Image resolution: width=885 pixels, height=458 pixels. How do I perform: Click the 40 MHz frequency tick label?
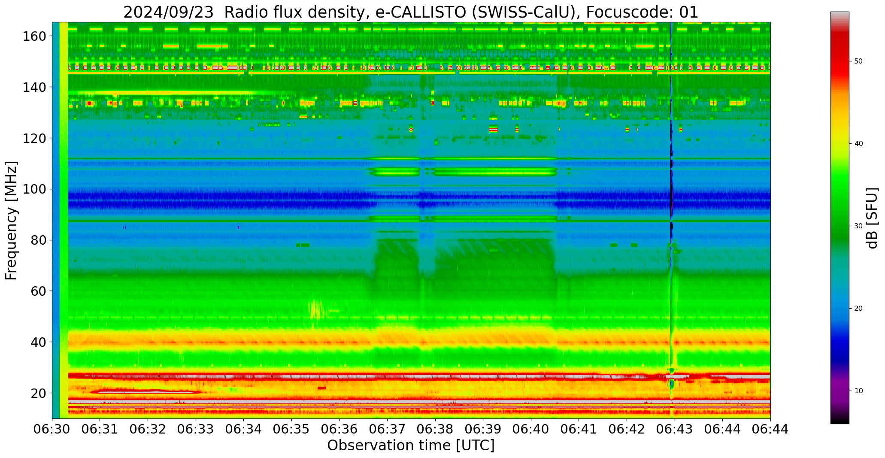38,342
